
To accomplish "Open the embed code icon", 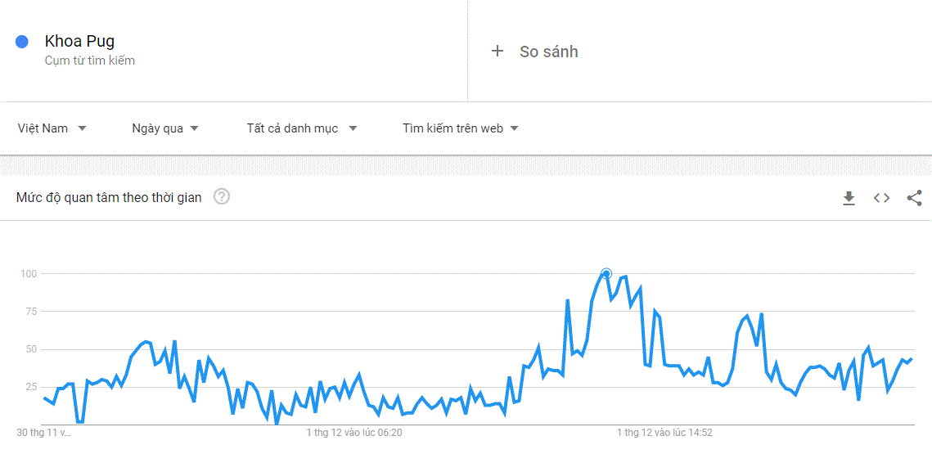I will (881, 198).
